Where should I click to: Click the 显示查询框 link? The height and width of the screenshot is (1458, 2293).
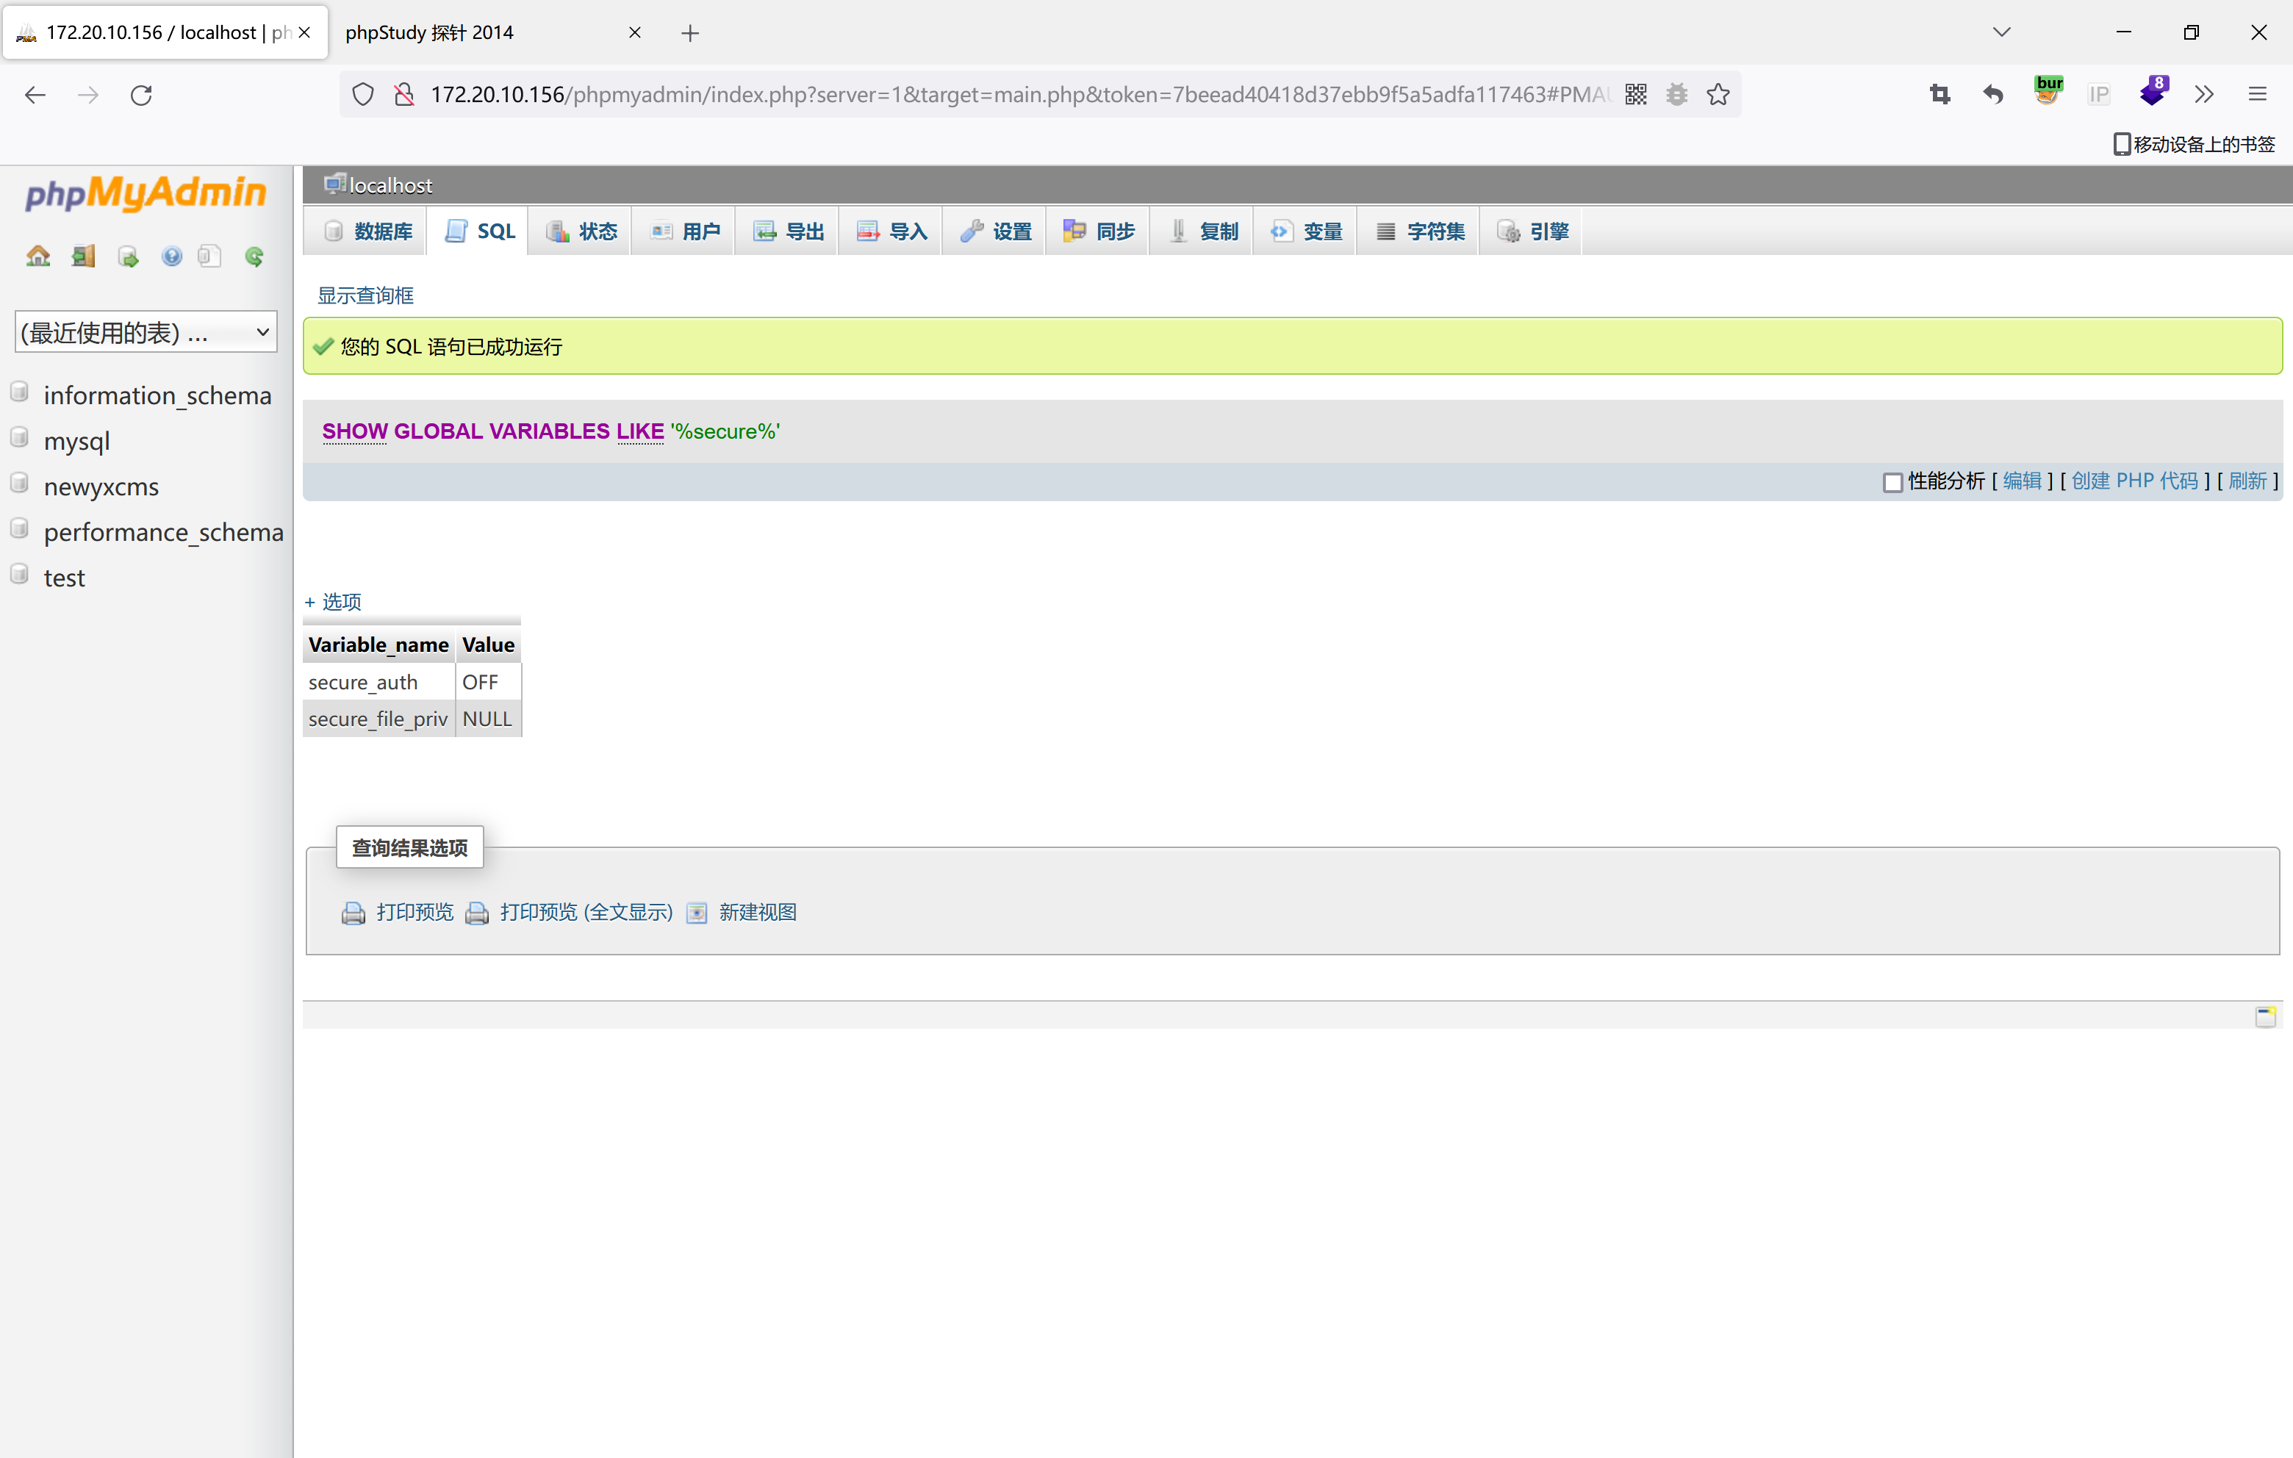click(x=366, y=295)
